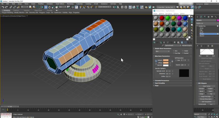The height and width of the screenshot is (118, 219).
Task: Enable the Wire checkbox
Action: pyautogui.click(x=173, y=51)
